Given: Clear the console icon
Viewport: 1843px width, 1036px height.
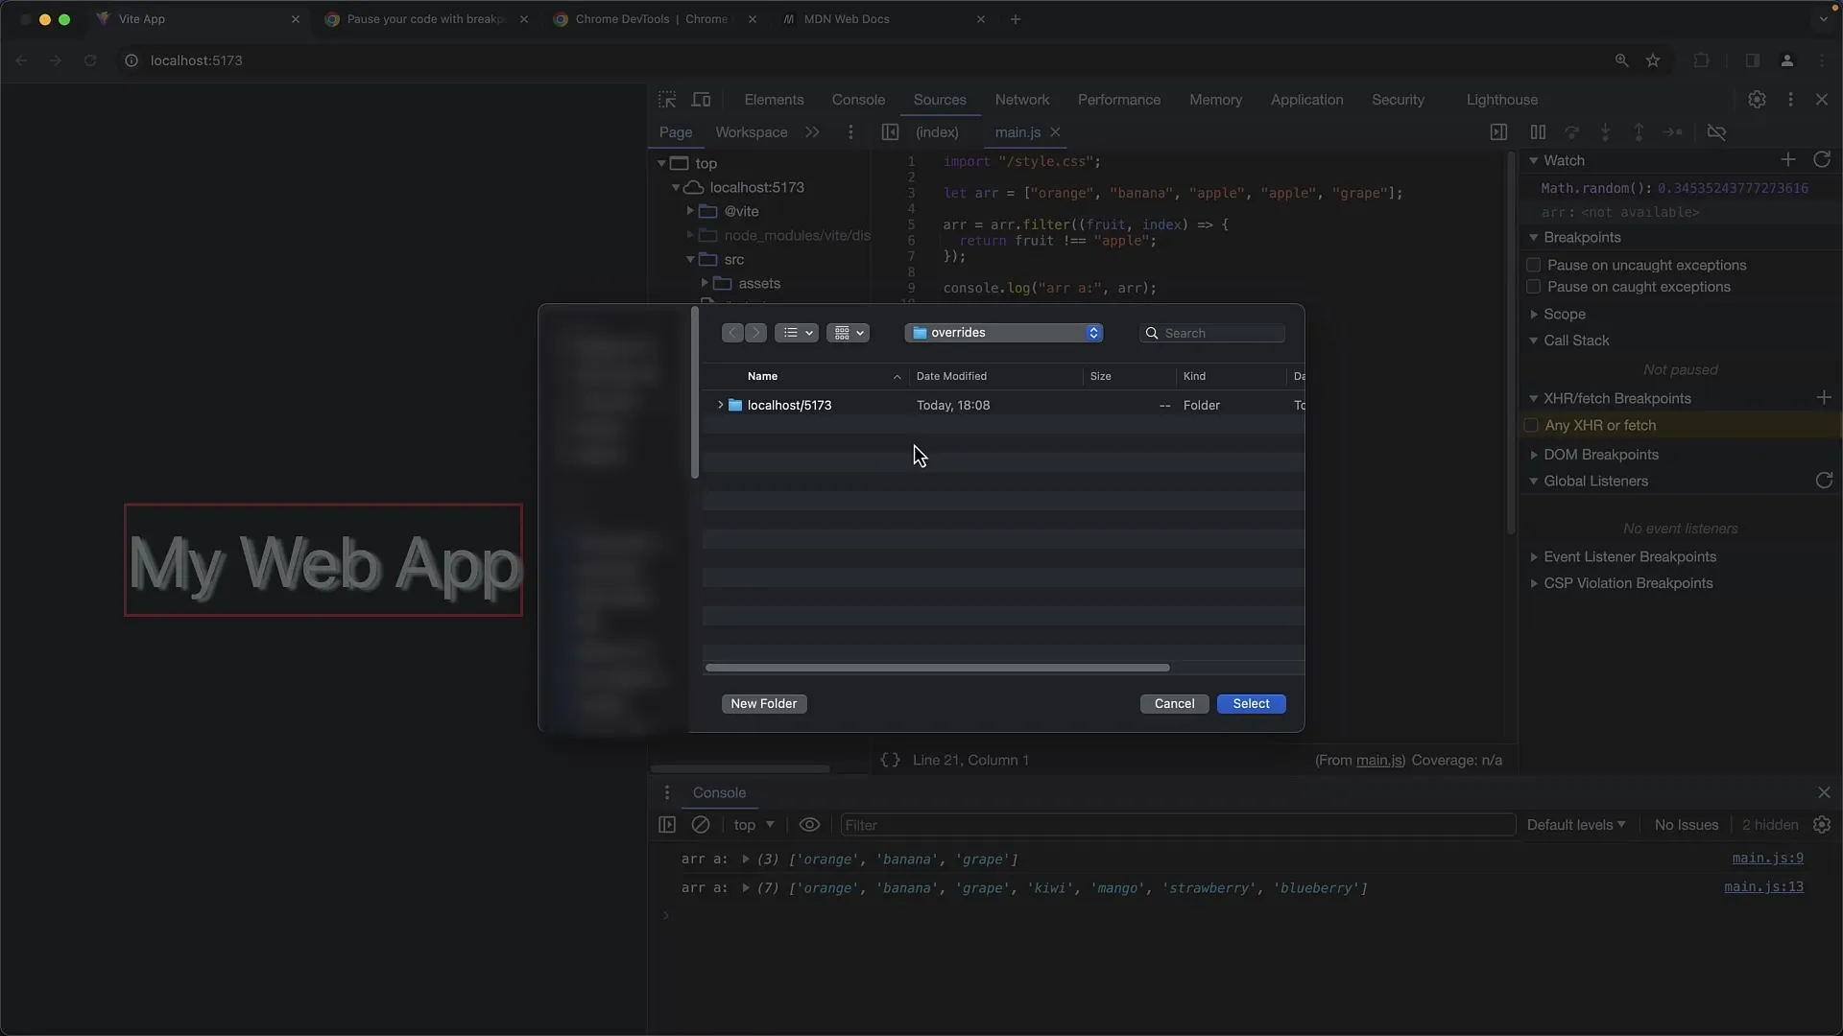Looking at the screenshot, I should click(701, 825).
